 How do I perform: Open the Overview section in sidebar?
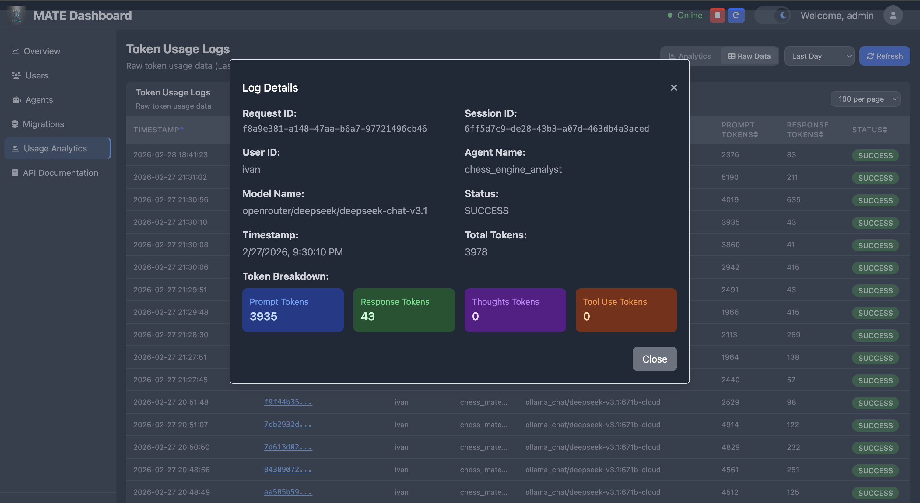pos(42,51)
